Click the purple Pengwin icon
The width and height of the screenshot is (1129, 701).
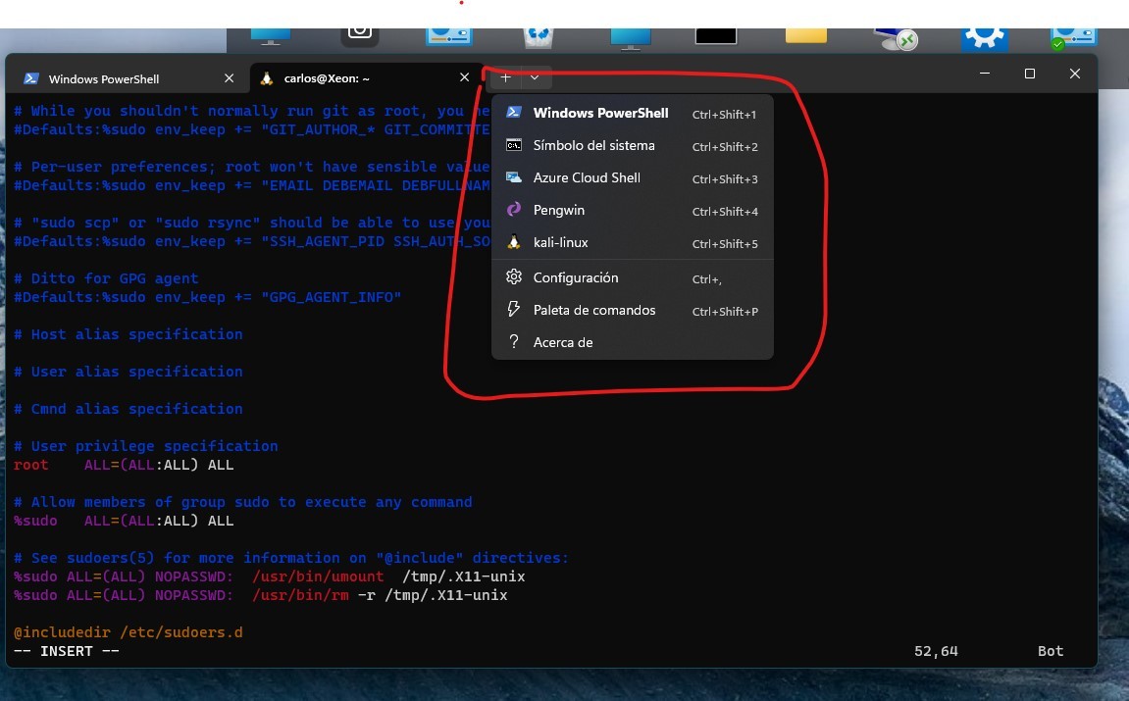513,210
